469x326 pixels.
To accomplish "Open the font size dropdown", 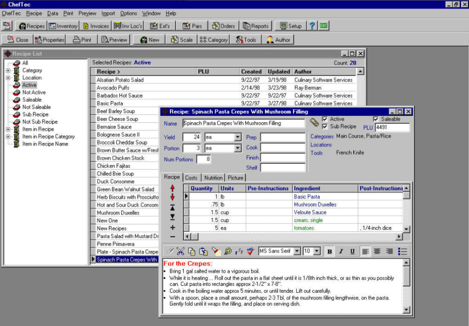I will coord(317,251).
